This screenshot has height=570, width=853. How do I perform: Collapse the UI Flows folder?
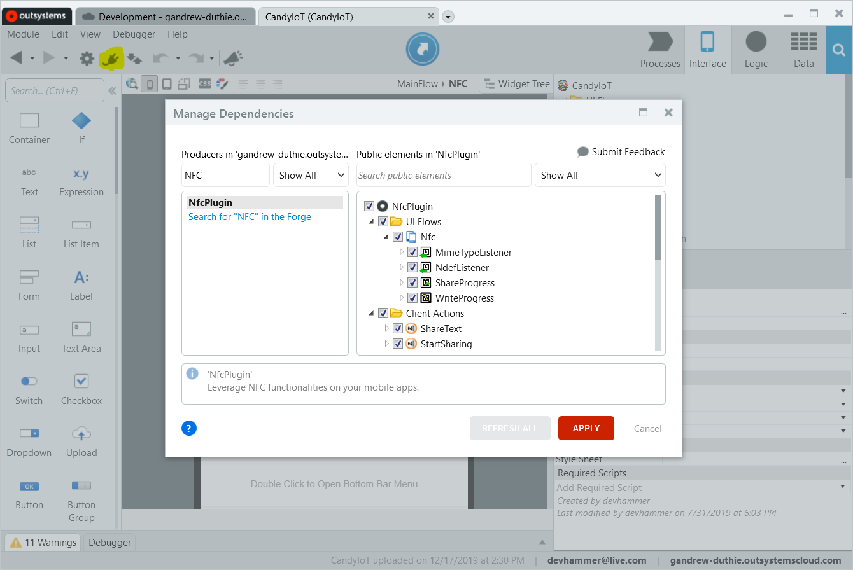tap(372, 221)
